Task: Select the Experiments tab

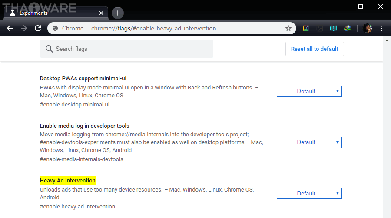Action: tap(48, 13)
